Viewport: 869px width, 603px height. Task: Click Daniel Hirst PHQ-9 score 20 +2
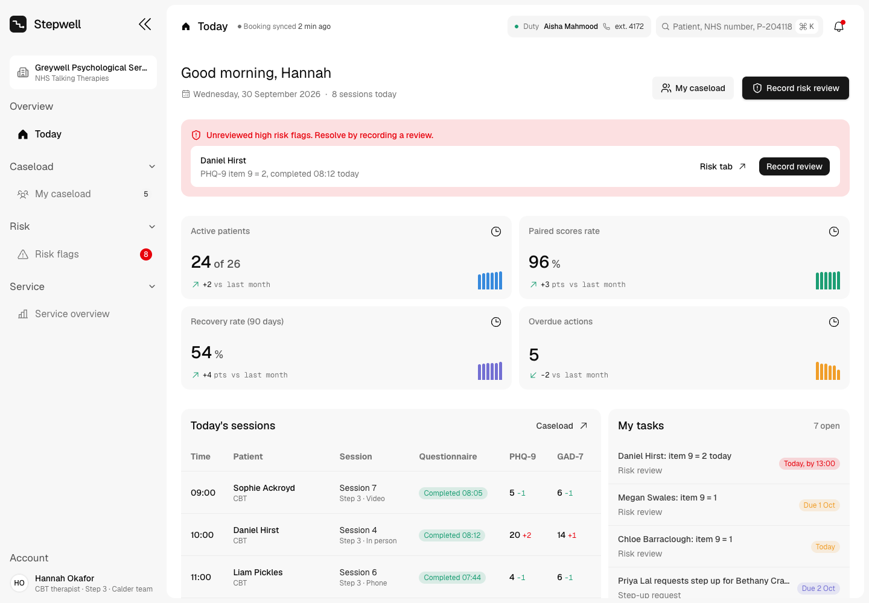[x=520, y=535]
